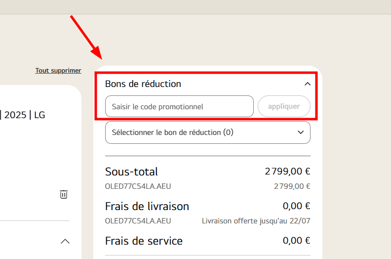Select the grey 2 799,00 € item price
391x259 pixels.
(x=292, y=186)
